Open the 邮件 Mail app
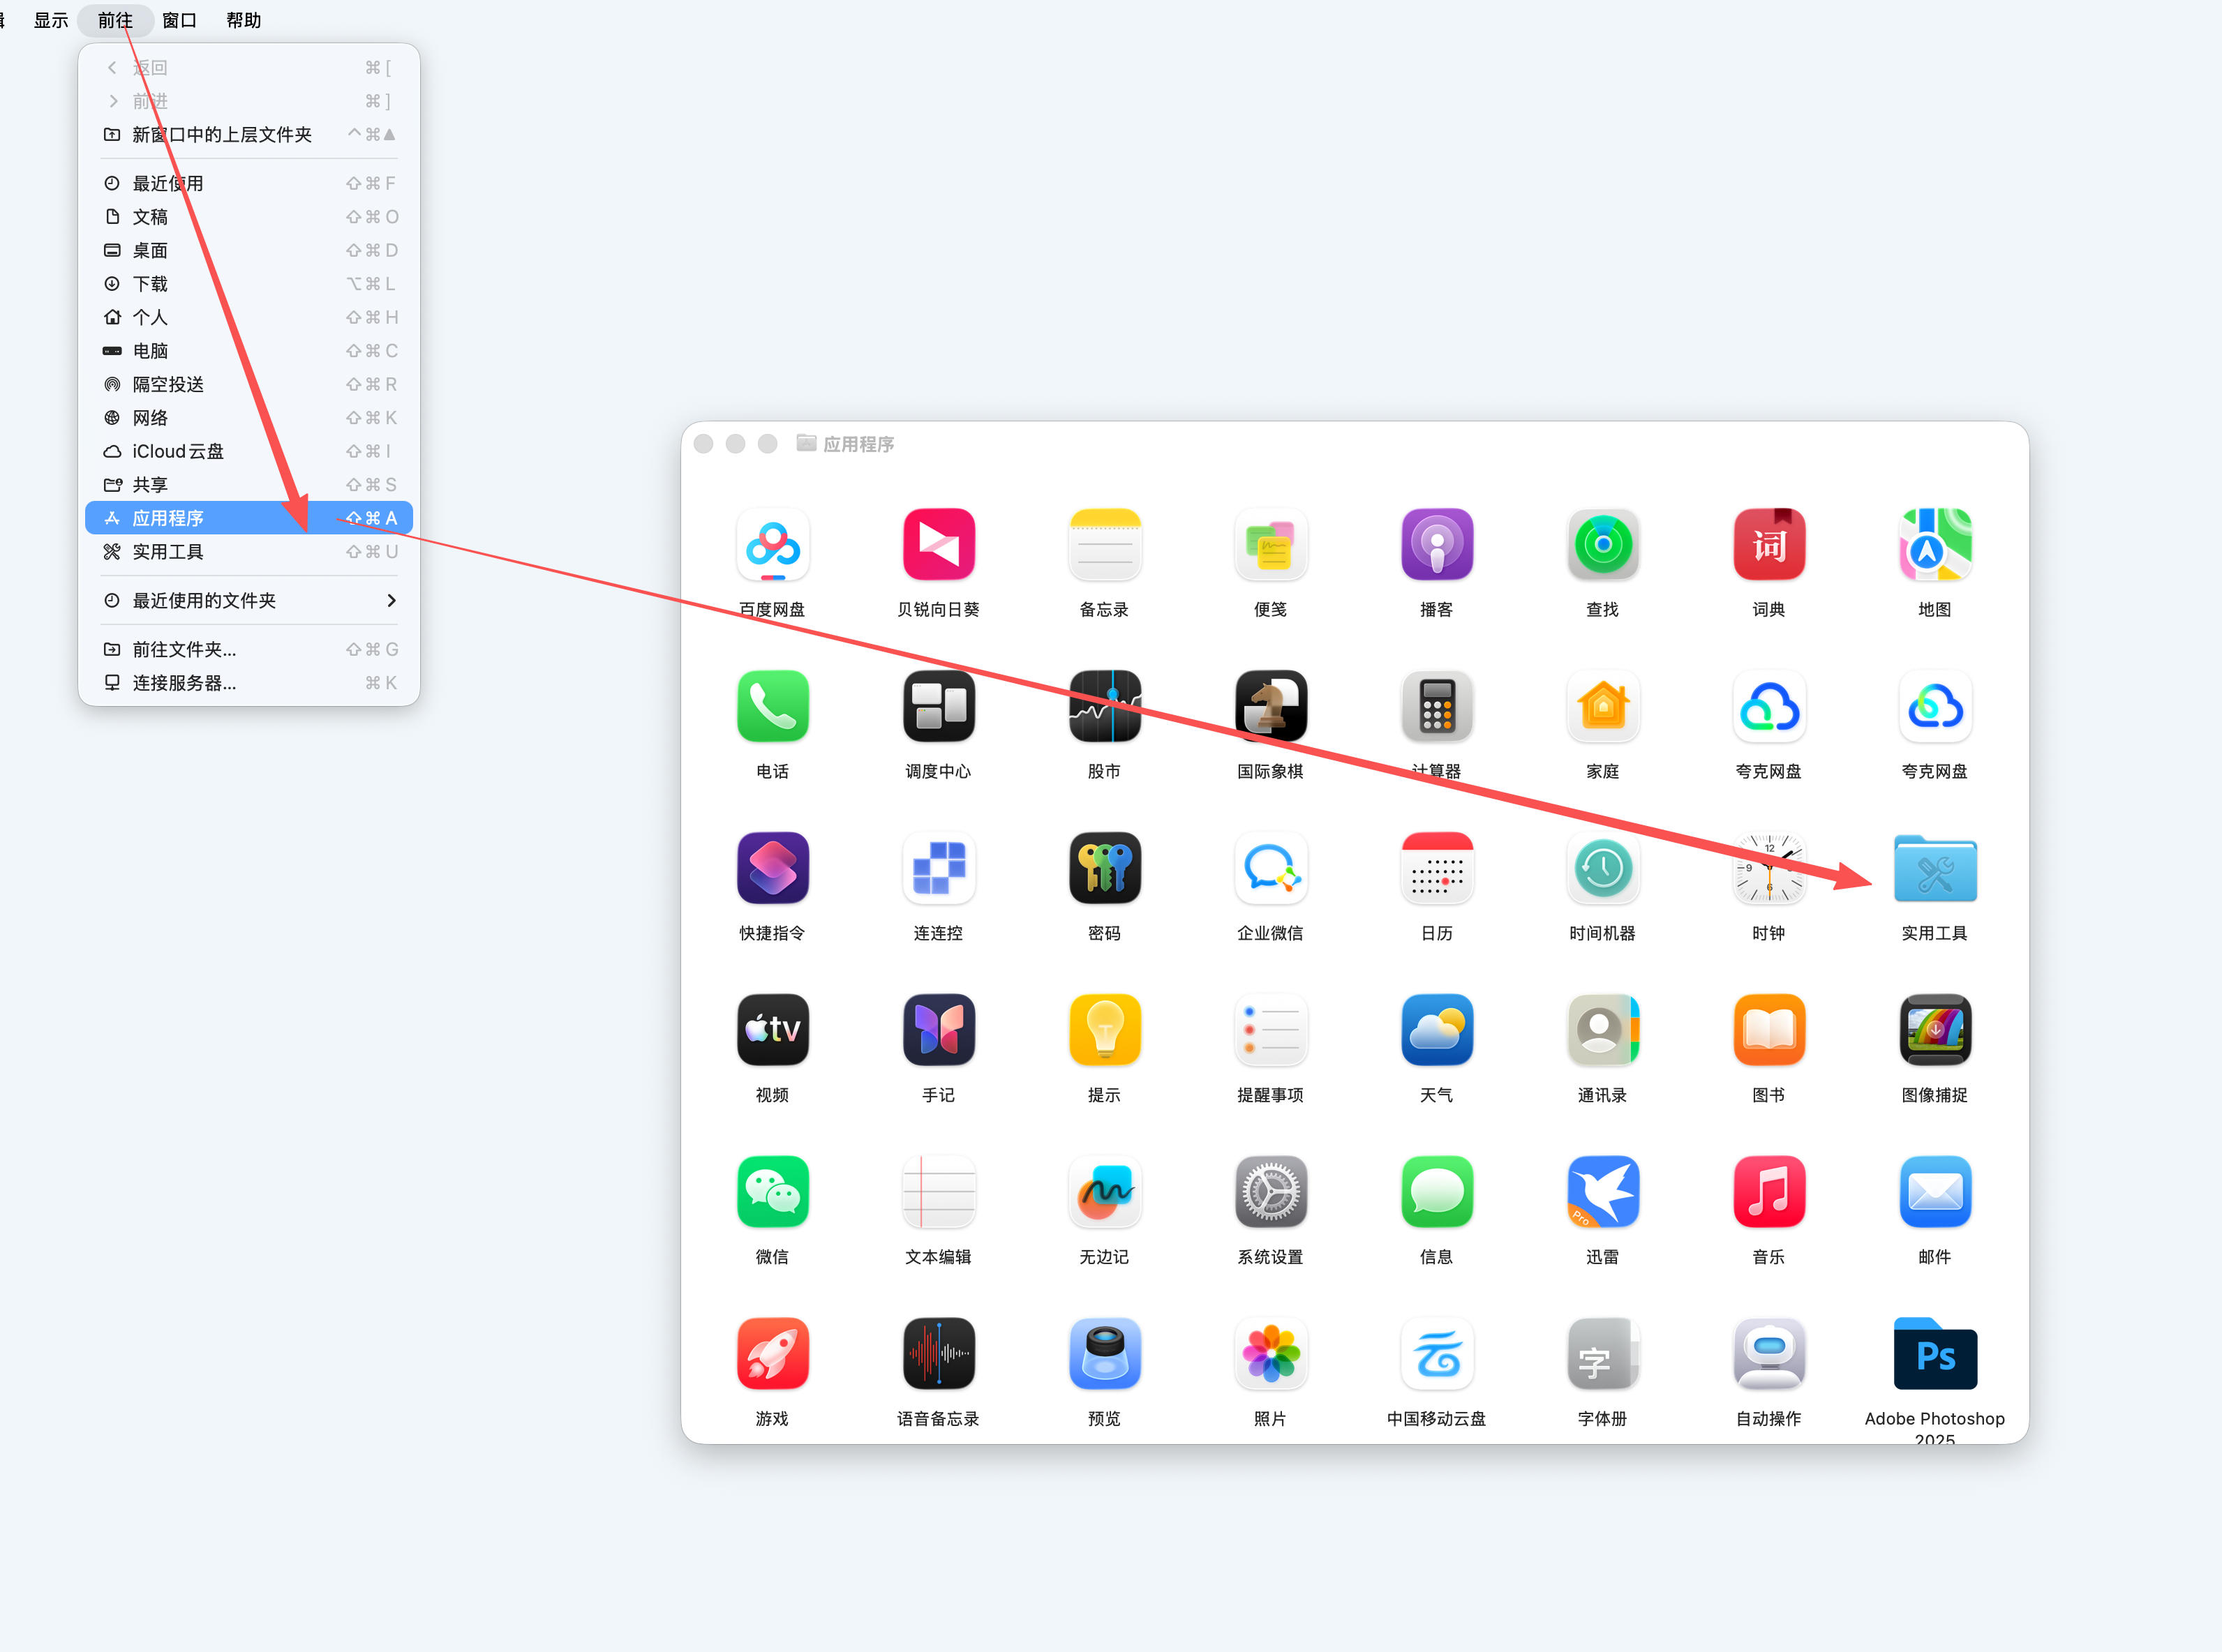Image resolution: width=2222 pixels, height=1652 pixels. [x=1935, y=1193]
